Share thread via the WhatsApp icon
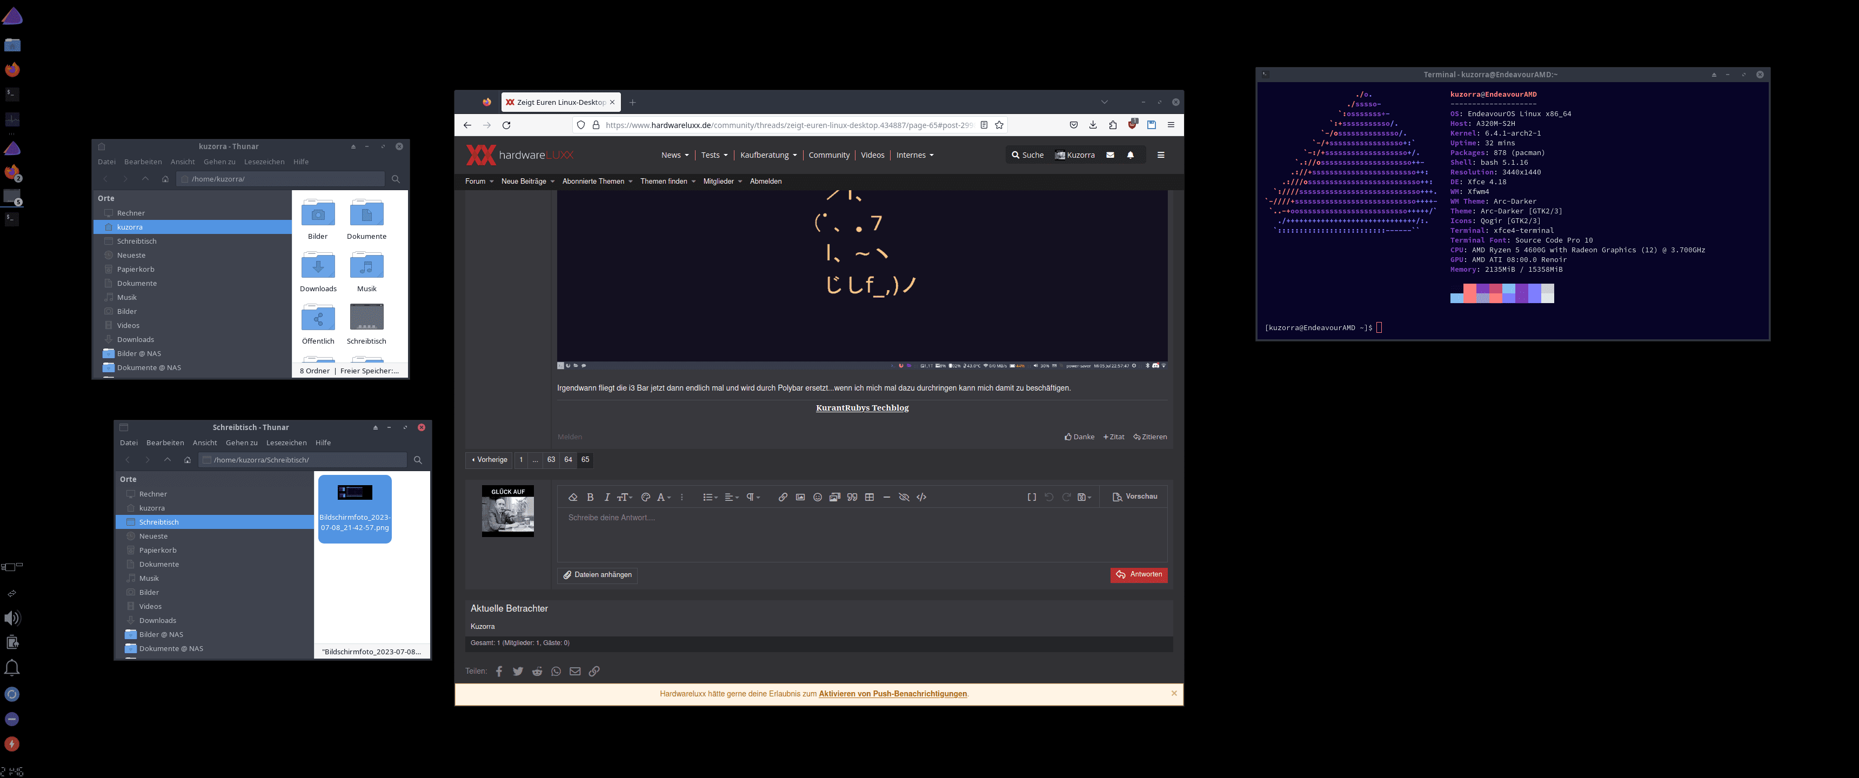The image size is (1859, 778). click(556, 671)
